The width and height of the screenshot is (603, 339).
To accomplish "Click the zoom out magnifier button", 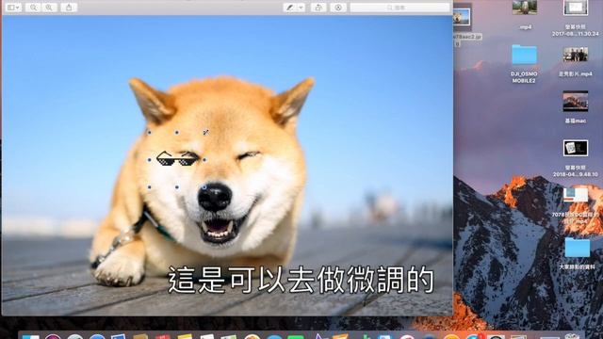I will click(34, 8).
